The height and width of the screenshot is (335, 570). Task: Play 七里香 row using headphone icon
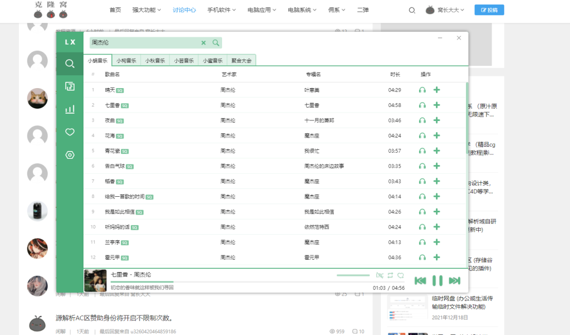422,105
